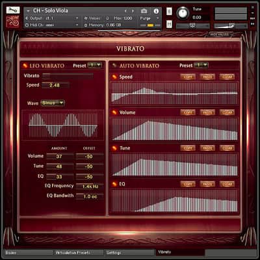The height and width of the screenshot is (260, 260).
Task: Toggle the Auto Vibrato power button
Action: pos(114,66)
